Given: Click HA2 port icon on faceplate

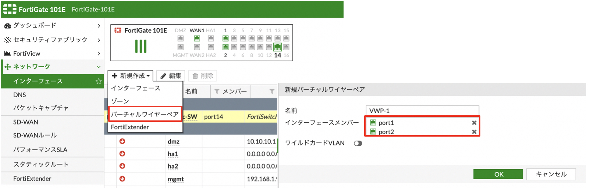Looking at the screenshot, I should pos(211,47).
